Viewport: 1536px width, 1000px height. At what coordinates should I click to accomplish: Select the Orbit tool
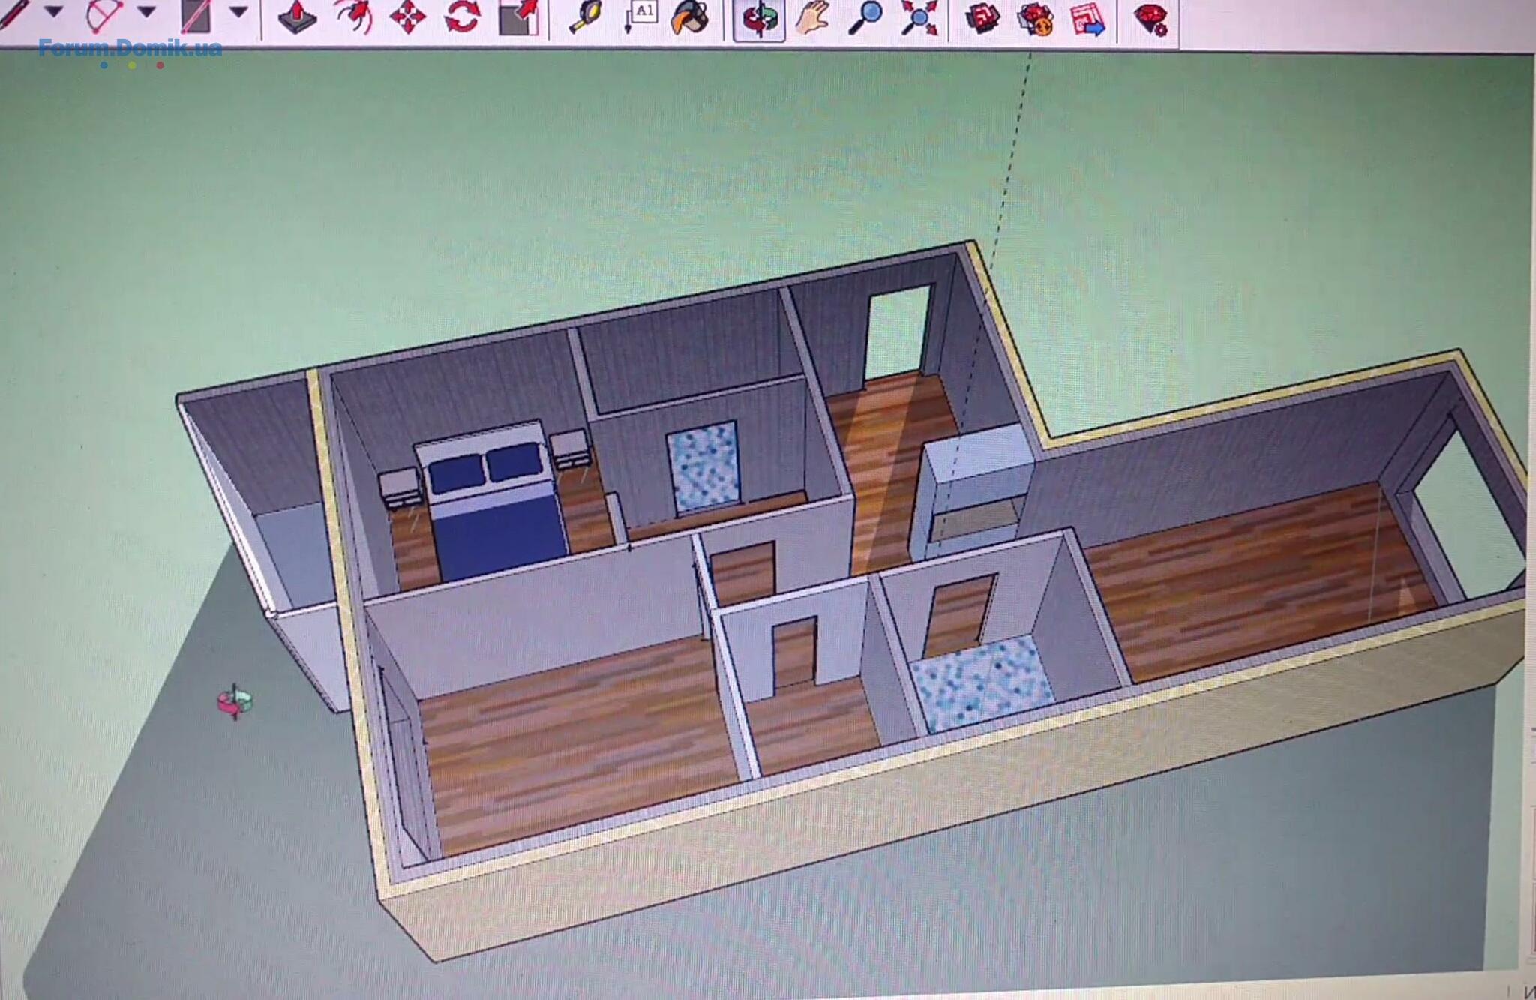pos(759,20)
